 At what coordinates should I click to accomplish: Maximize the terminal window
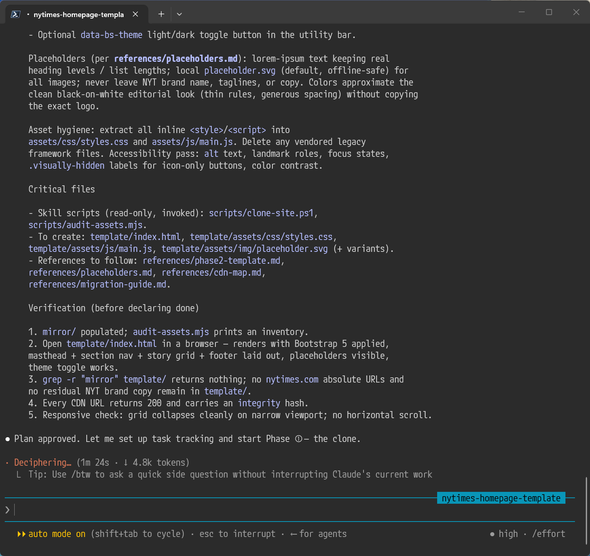[x=549, y=12]
